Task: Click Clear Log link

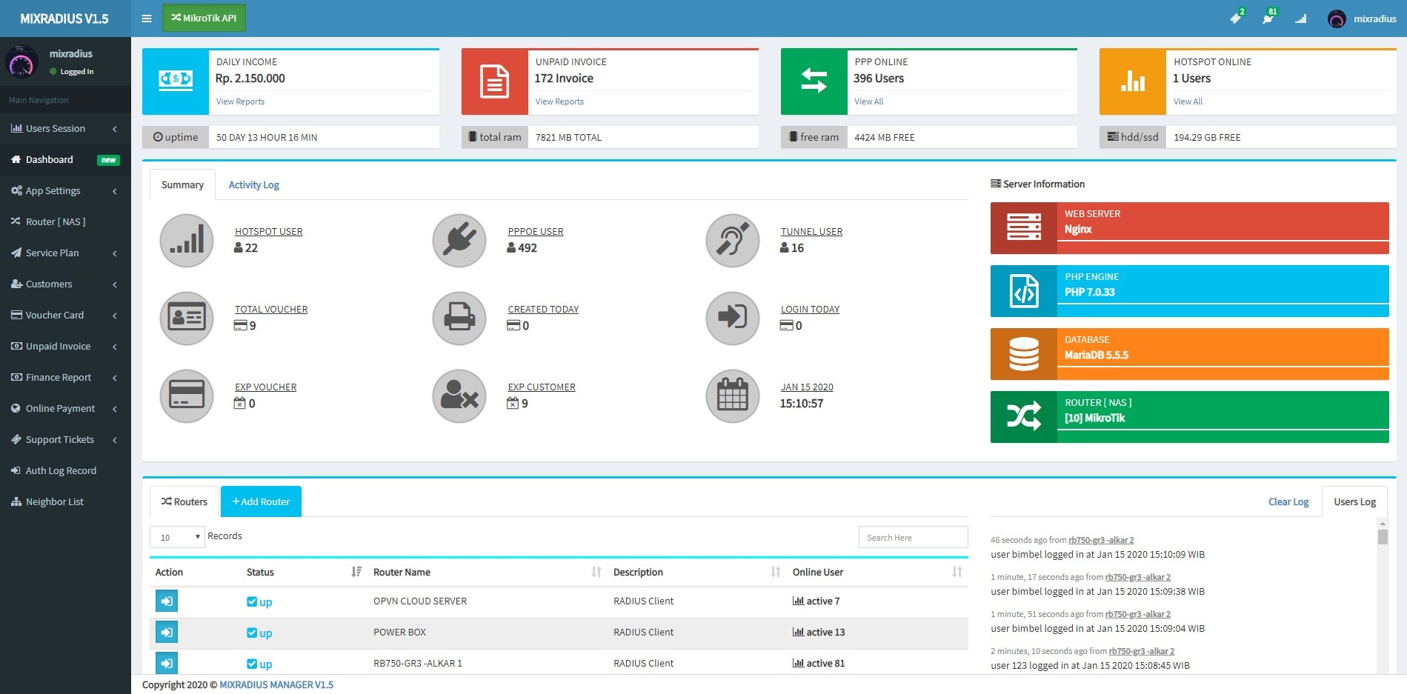Action: [x=1288, y=501]
